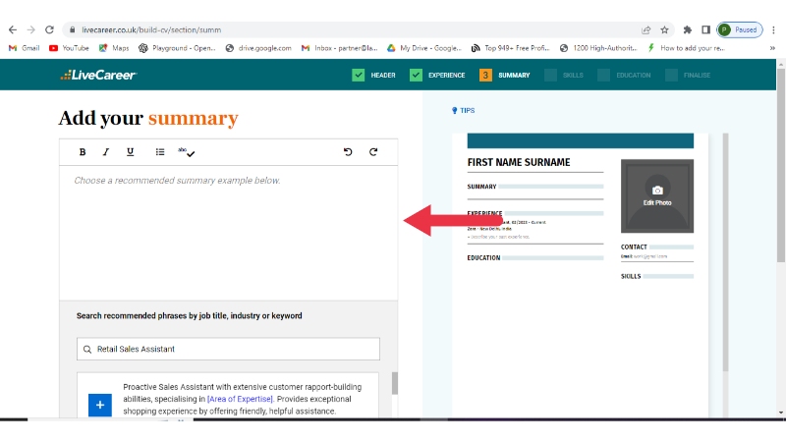Click the Edit Photo camera placeholder
This screenshot has width=786, height=441.
(657, 193)
